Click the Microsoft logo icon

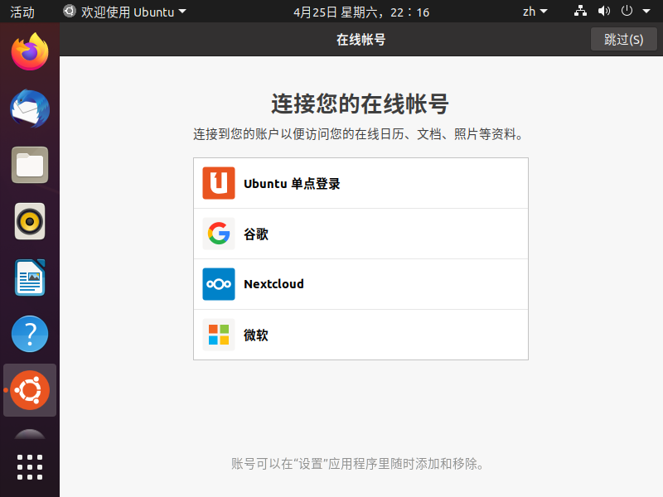219,335
